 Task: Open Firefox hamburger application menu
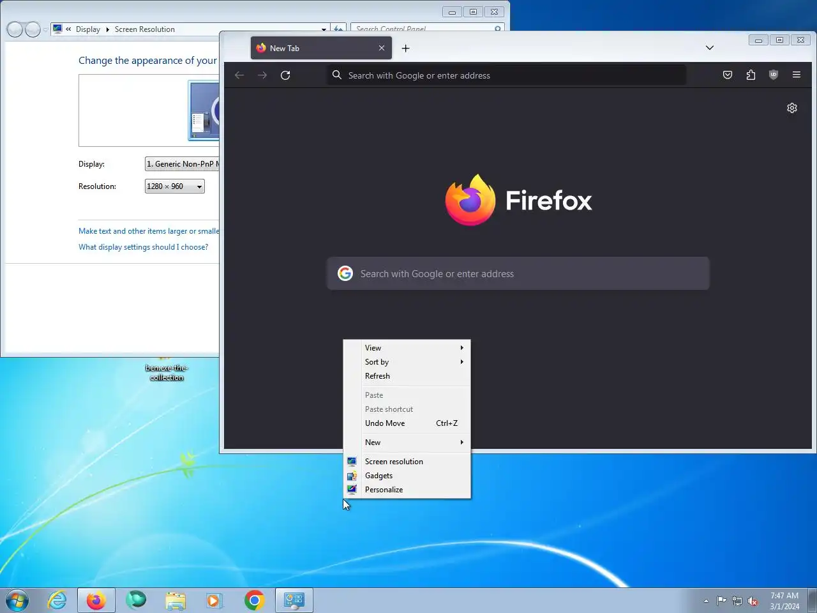(x=797, y=75)
